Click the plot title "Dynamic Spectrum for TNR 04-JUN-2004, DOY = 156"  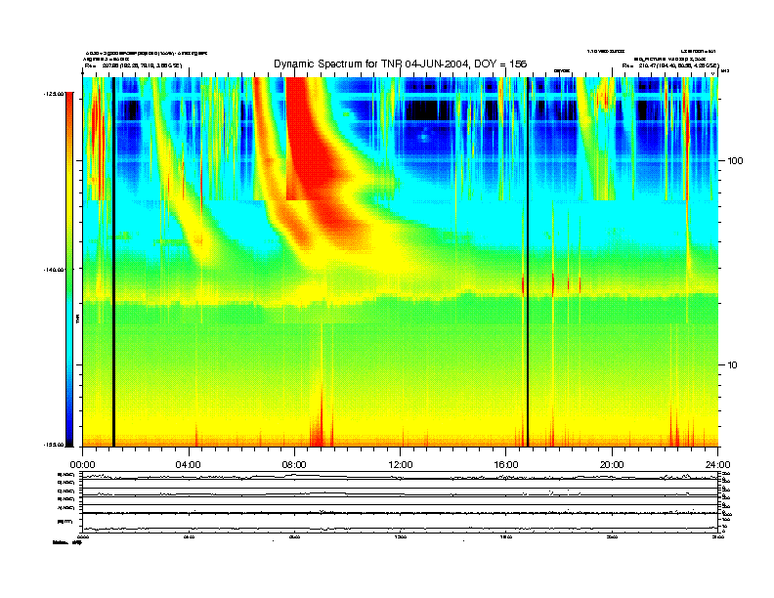[x=401, y=64]
